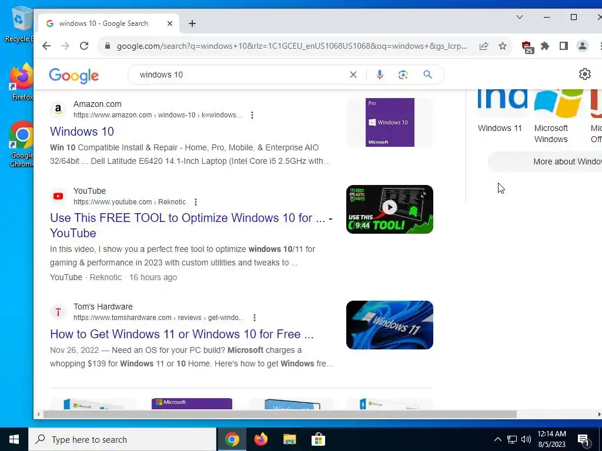This screenshot has height=451, width=602.
Task: Select the Firefox desktop shortcut
Action: click(x=22, y=82)
